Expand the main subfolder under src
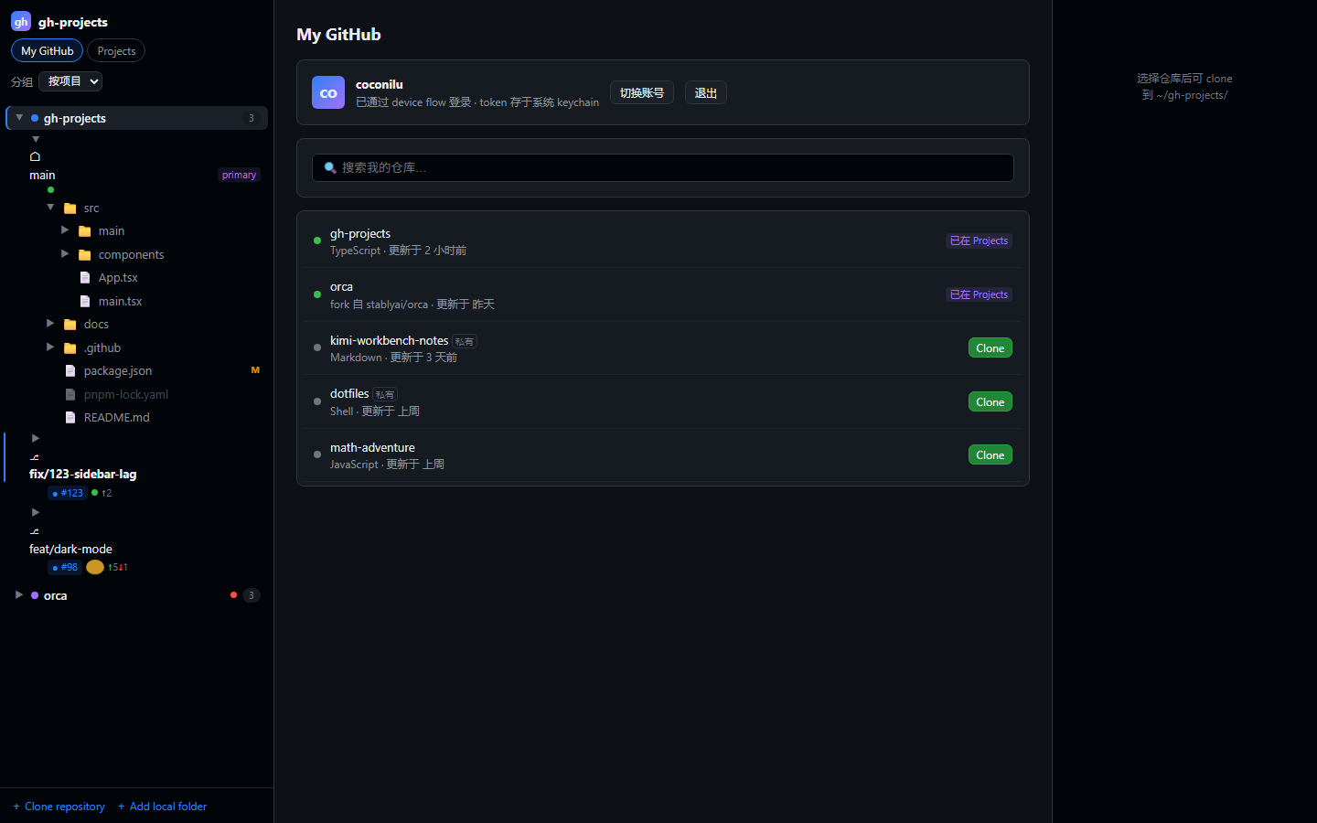This screenshot has height=823, width=1317. click(x=65, y=230)
